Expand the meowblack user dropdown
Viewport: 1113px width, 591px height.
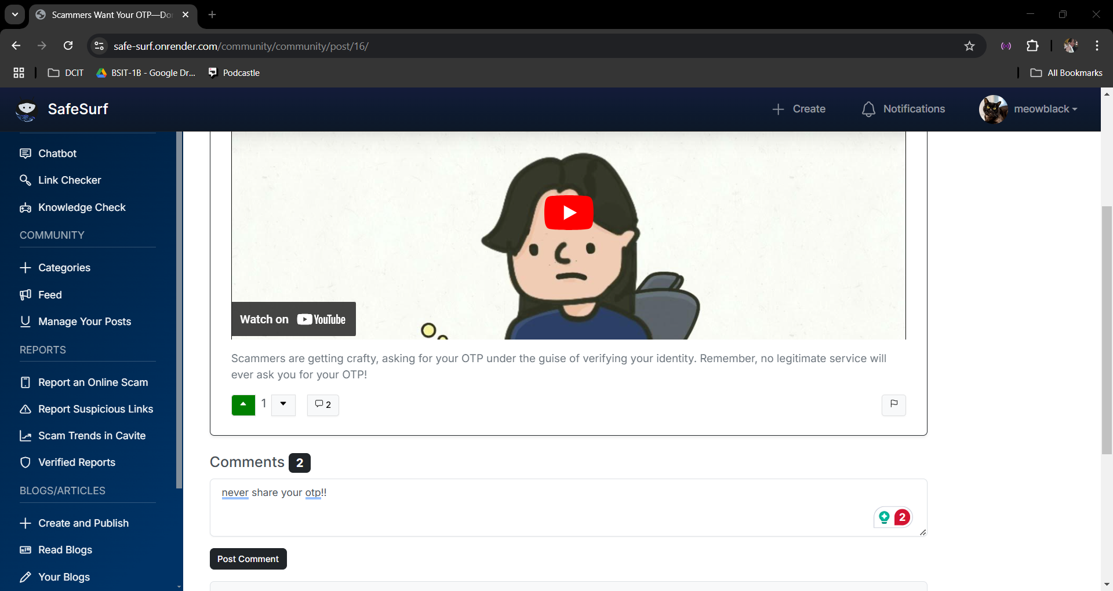[1028, 109]
